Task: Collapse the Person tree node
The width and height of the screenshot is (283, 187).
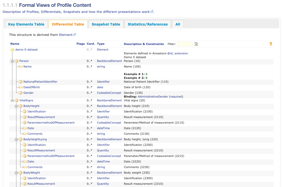Action: (12, 61)
